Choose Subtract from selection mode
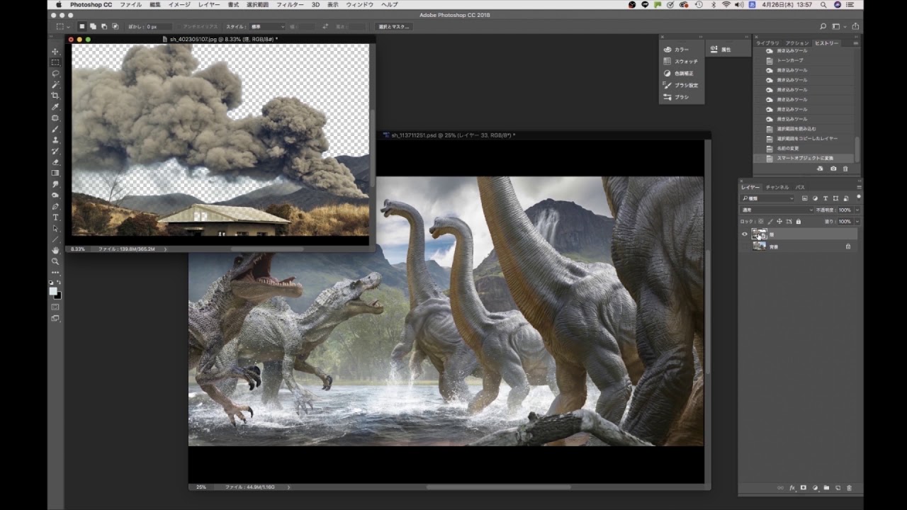Viewport: 907px width, 510px height. tap(104, 27)
